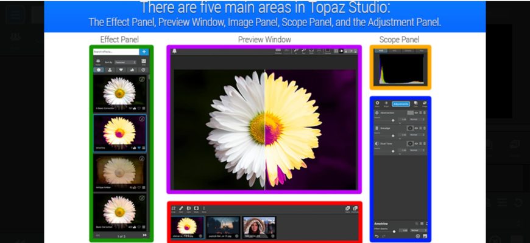Click the split divider line over the daisy
The width and height of the screenshot is (530, 243).
(x=264, y=129)
